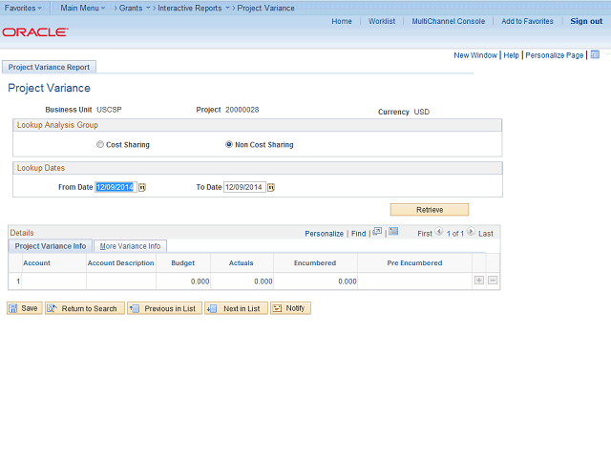Screen dimensions: 611x458
Task: Expand the Main Menu dropdown
Action: [83, 8]
